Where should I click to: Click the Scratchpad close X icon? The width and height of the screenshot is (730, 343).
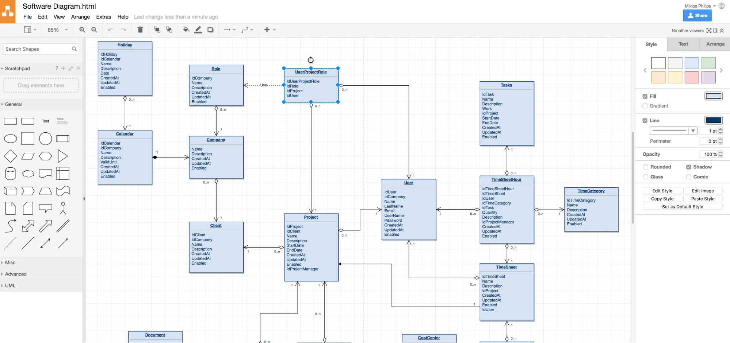tap(79, 68)
